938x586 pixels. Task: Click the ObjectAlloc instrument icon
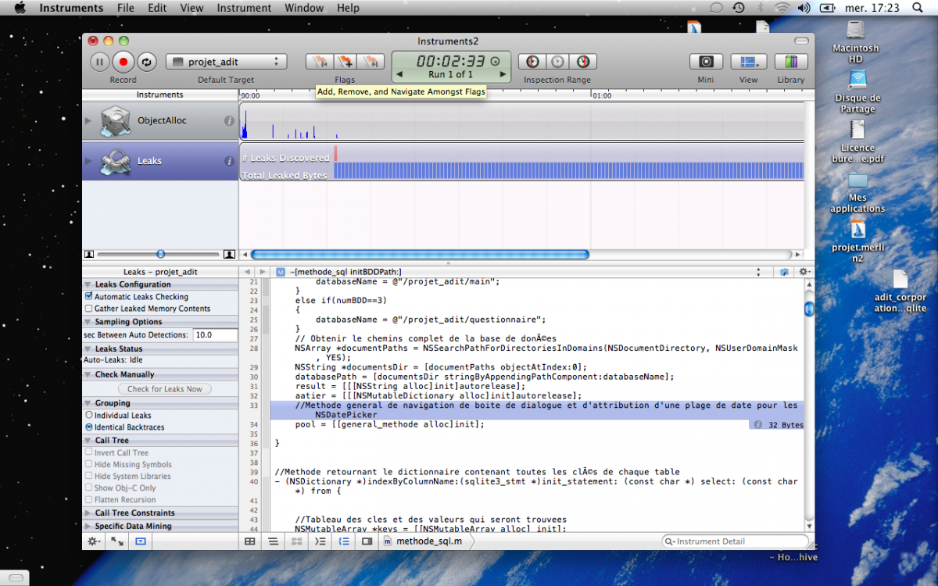[115, 121]
